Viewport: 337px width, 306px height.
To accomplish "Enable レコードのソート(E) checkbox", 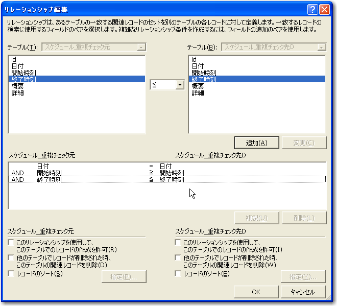I will pos(178,274).
